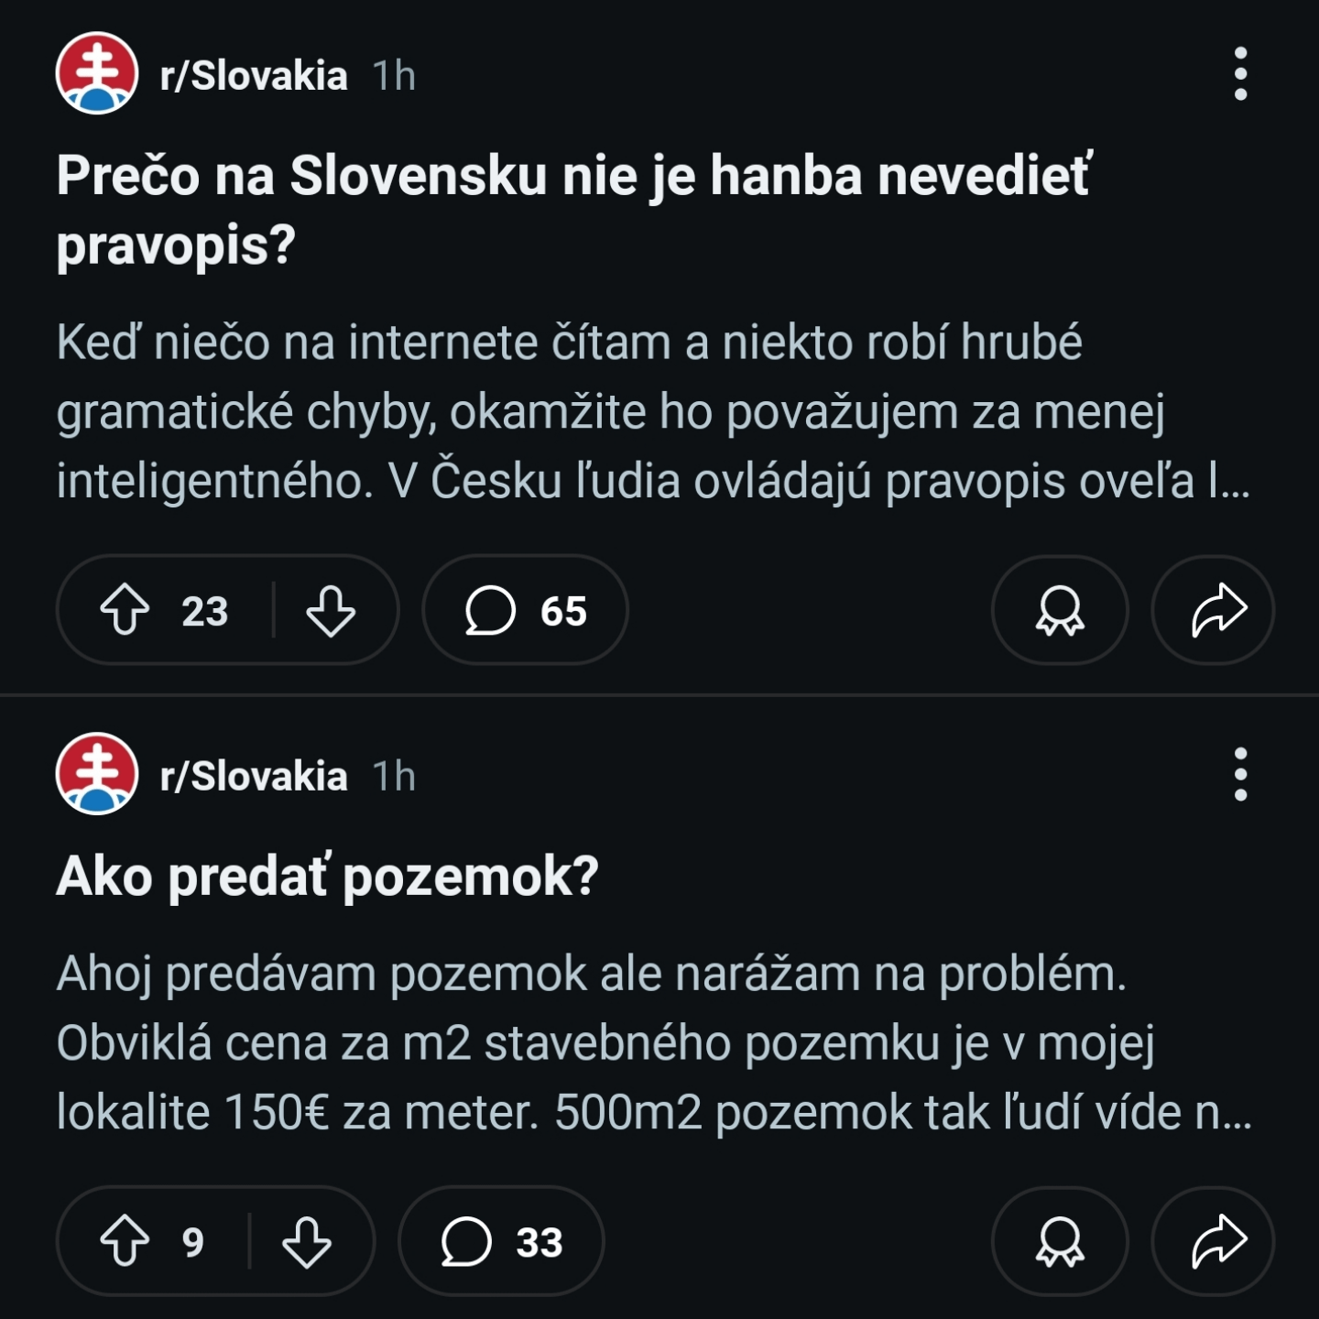Open overflow menu for the pravopis post
The image size is (1319, 1319).
point(1241,74)
